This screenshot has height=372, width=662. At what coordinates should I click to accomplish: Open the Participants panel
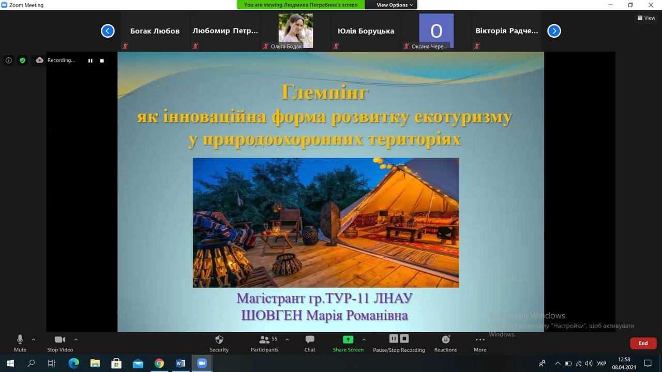click(265, 343)
